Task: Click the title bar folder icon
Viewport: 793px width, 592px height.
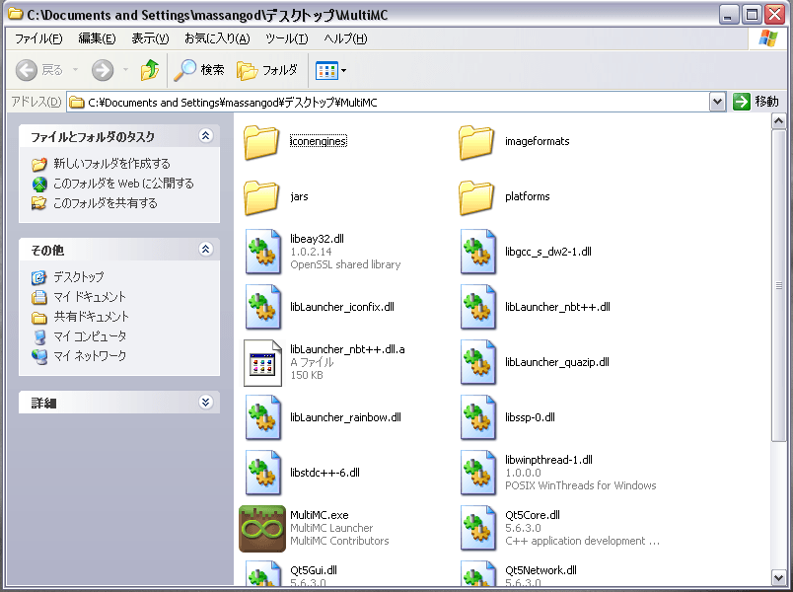Action: pos(16,14)
